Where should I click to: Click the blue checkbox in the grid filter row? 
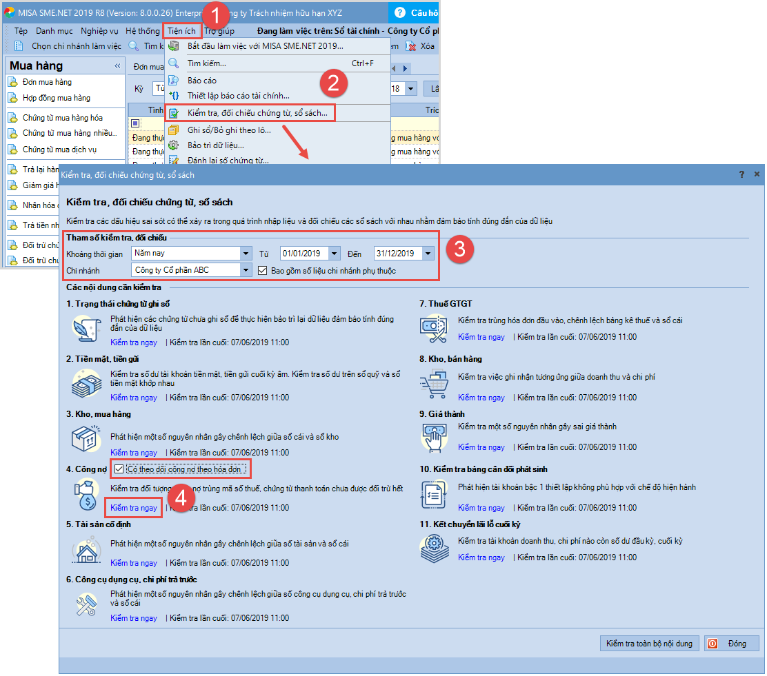coord(135,123)
